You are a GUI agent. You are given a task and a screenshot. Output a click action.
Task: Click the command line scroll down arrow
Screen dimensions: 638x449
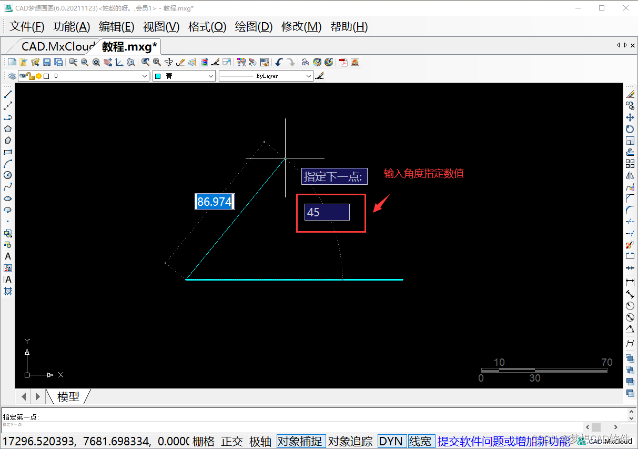click(632, 417)
